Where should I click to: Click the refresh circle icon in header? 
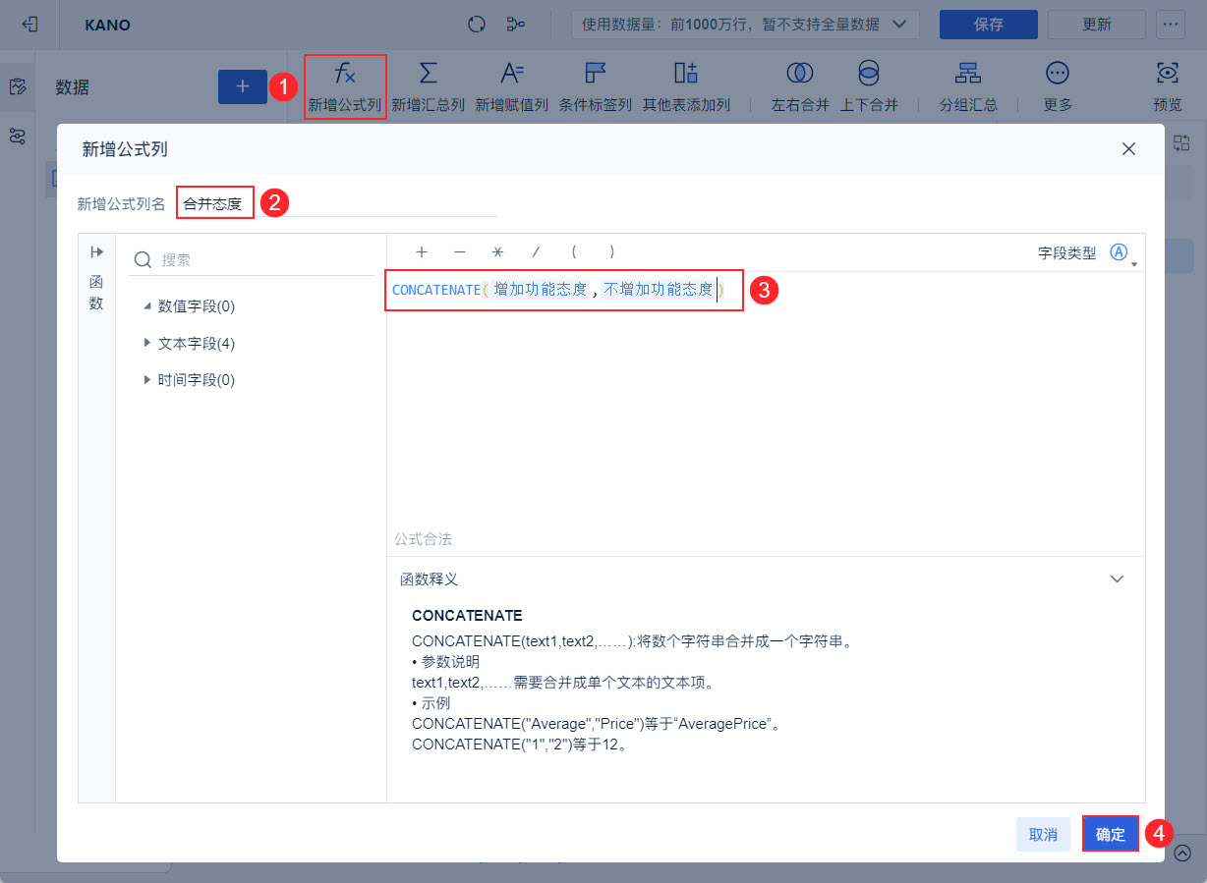(x=477, y=25)
